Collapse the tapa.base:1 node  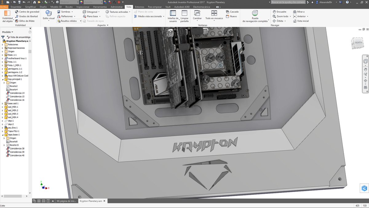2,135
